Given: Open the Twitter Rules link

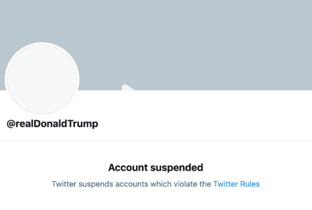Looking at the screenshot, I should (x=236, y=184).
